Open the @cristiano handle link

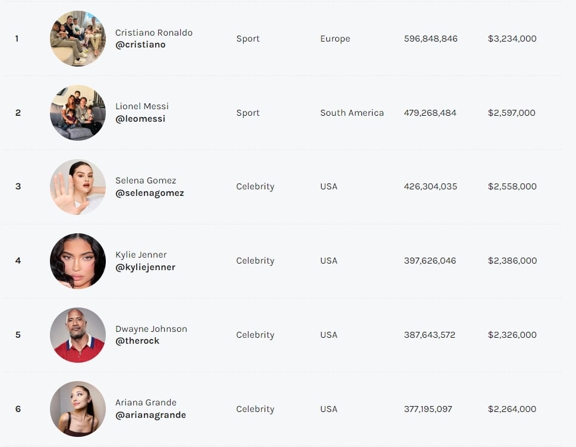tap(140, 45)
